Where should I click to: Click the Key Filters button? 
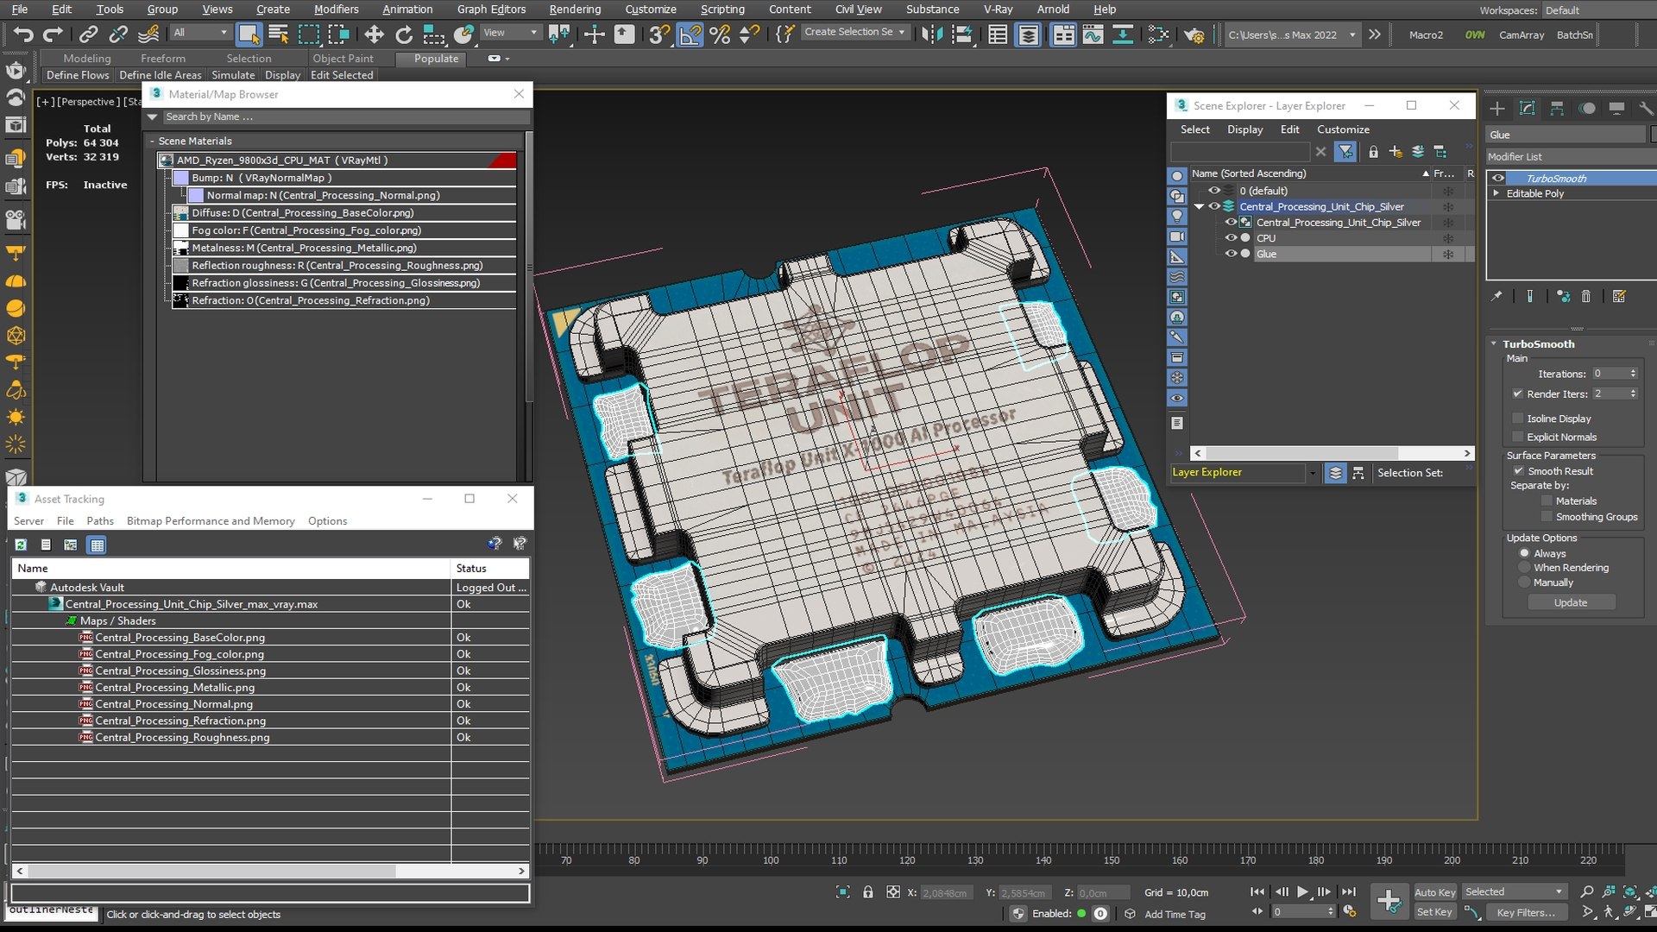click(1525, 912)
